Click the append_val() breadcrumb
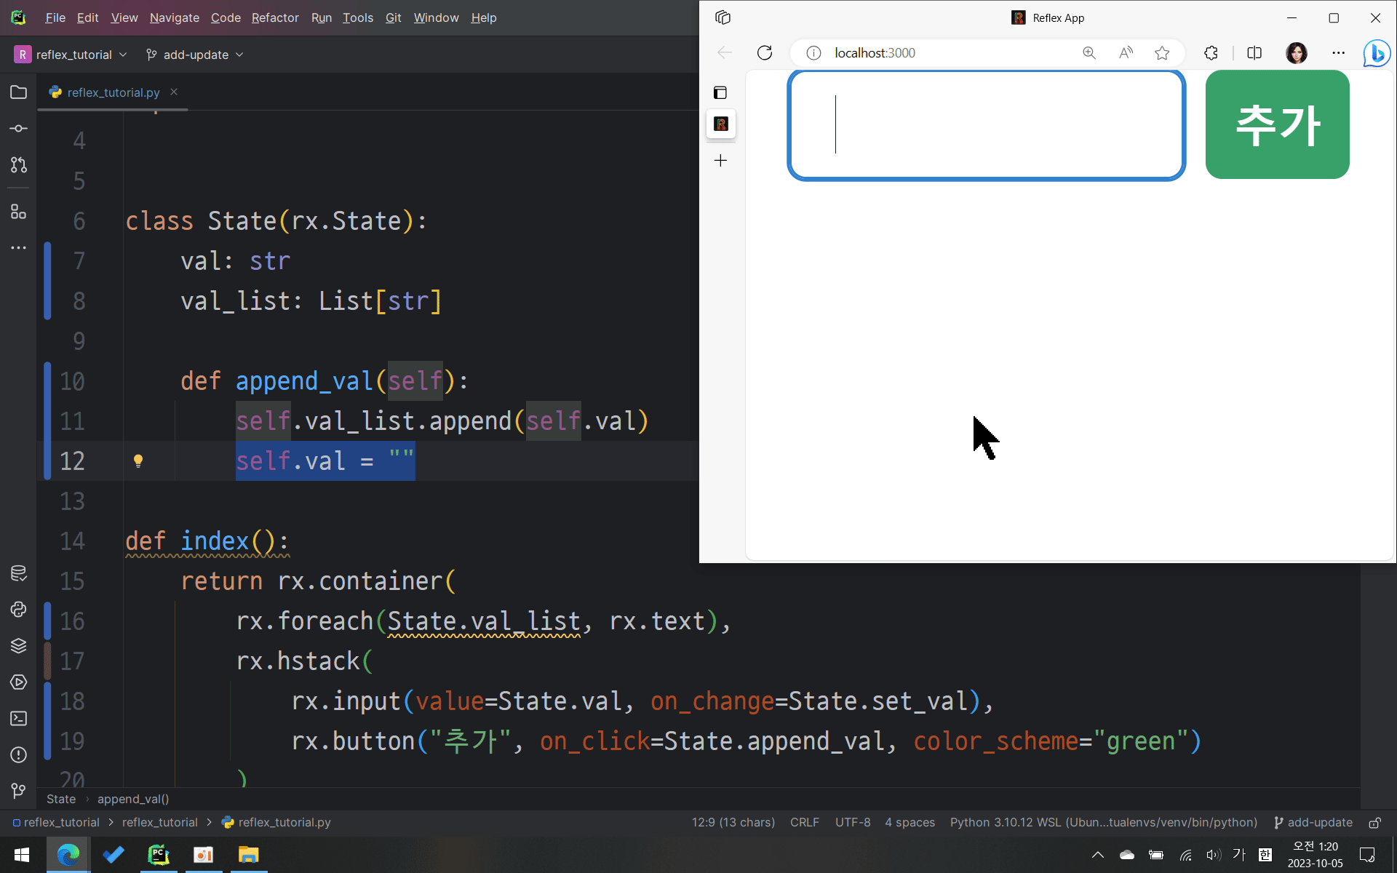The width and height of the screenshot is (1397, 873). coord(133,799)
